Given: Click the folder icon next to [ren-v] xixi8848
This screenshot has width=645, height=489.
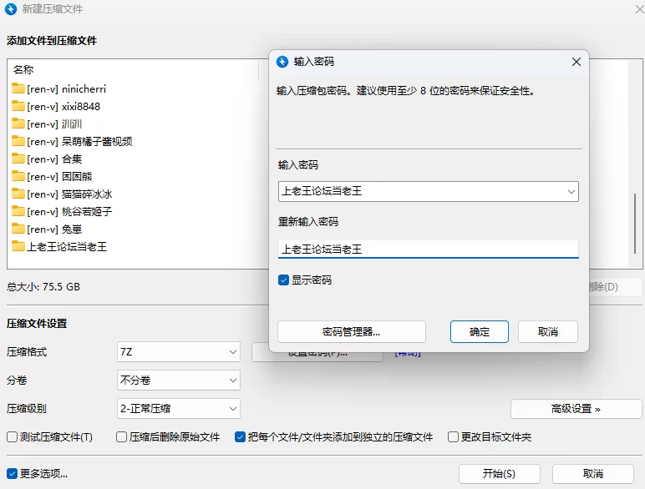Looking at the screenshot, I should click(x=18, y=106).
